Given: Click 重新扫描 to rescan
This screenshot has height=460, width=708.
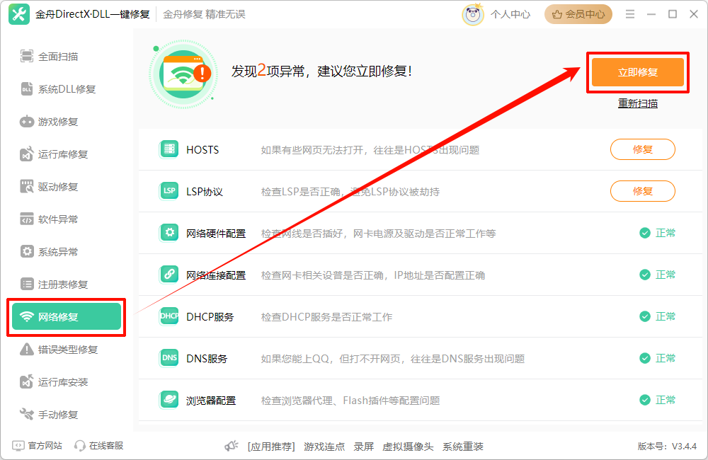Looking at the screenshot, I should [636, 103].
